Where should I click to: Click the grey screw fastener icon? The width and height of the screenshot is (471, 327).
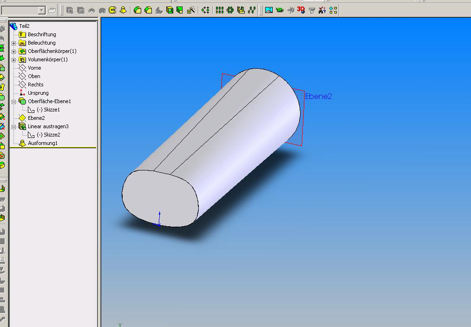312,11
